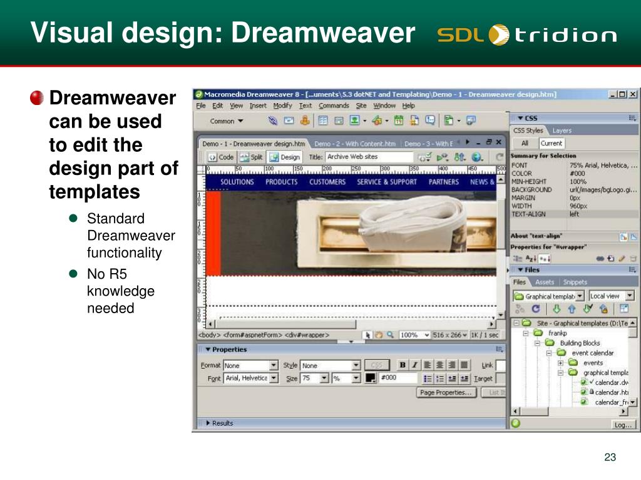This screenshot has width=641, height=480.
Task: Attach style sheet link icon in CSS panel
Action: click(x=600, y=258)
